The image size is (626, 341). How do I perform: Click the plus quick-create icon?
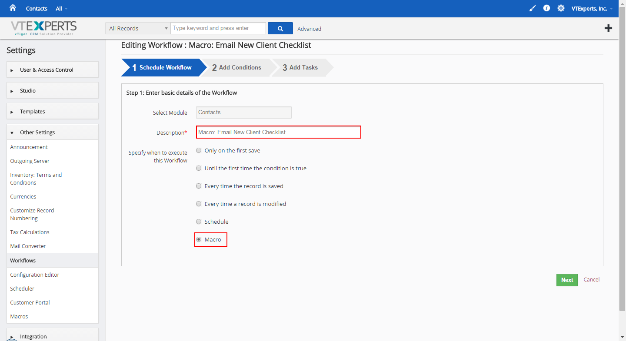tap(609, 28)
